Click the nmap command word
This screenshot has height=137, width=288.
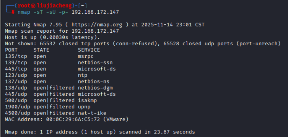tap(24, 12)
